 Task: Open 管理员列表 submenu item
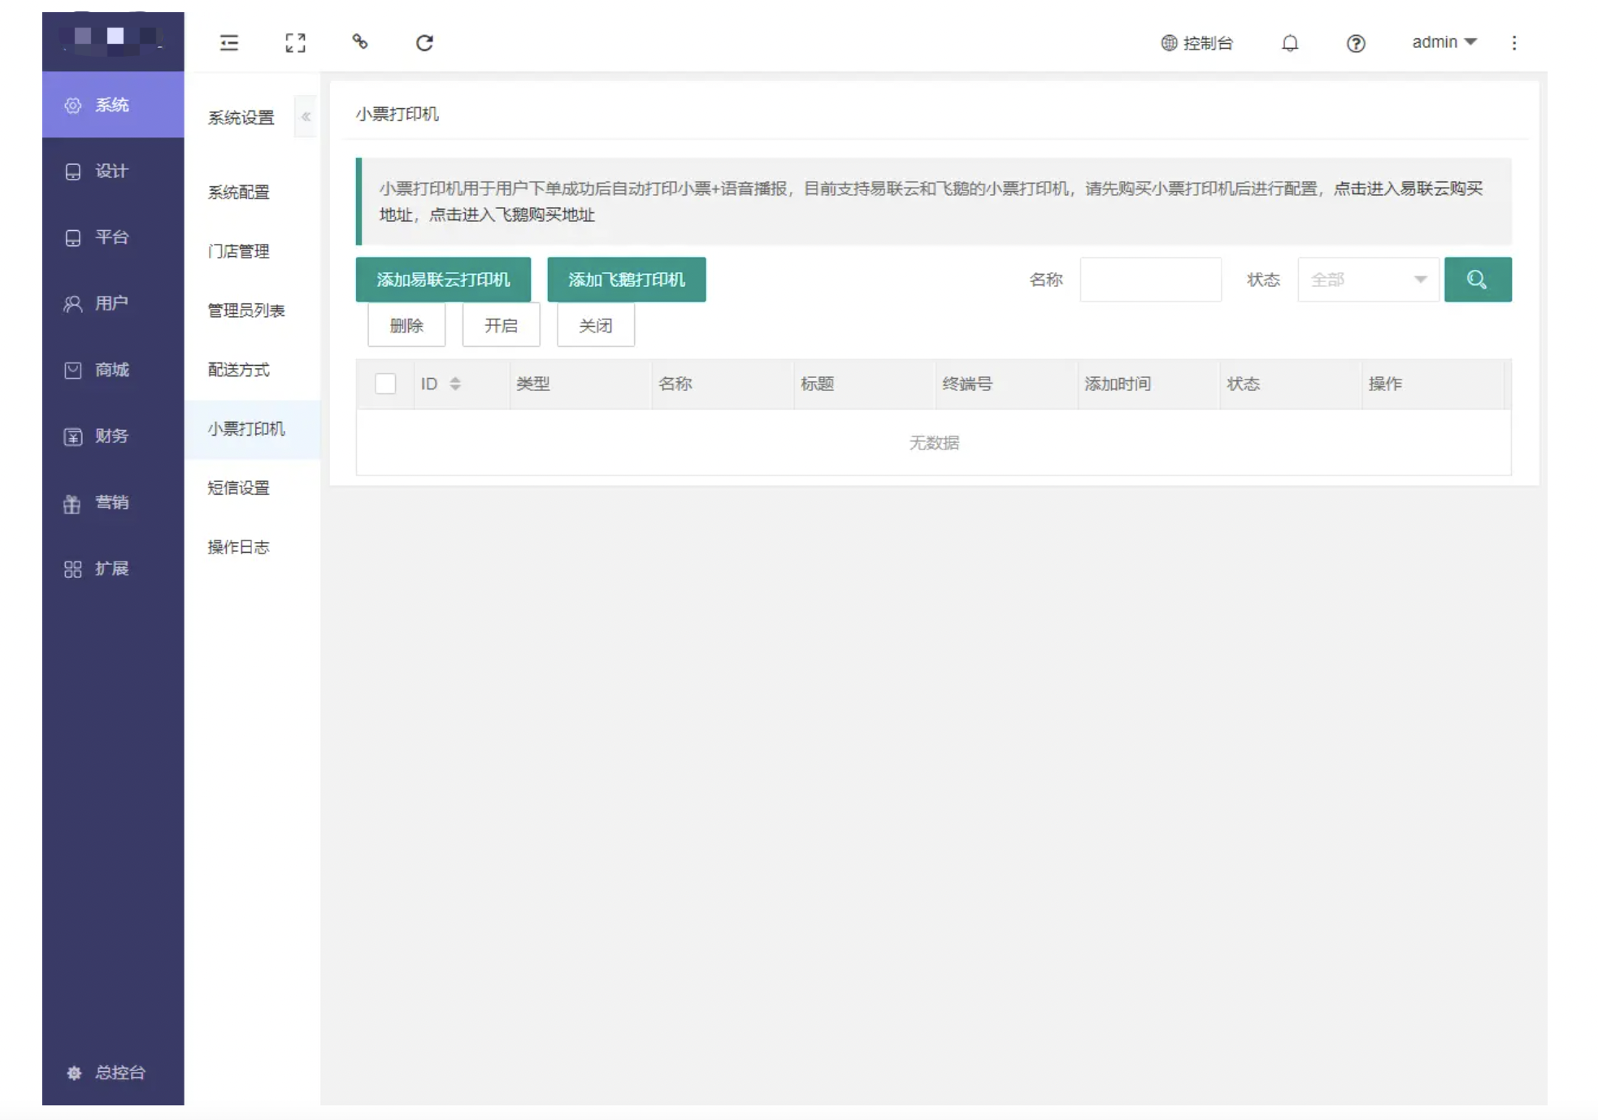(252, 310)
